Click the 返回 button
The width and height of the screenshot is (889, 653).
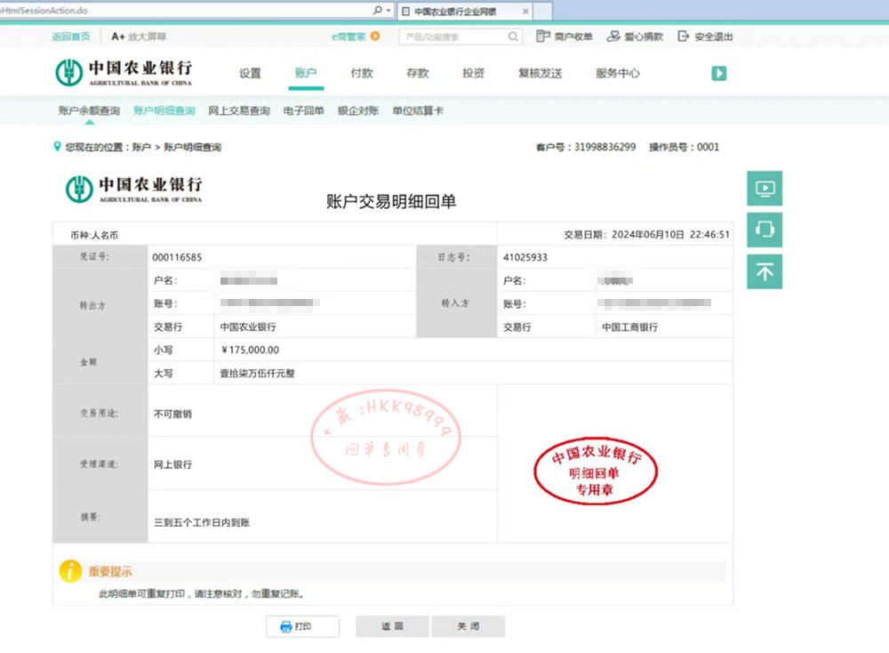tap(391, 626)
